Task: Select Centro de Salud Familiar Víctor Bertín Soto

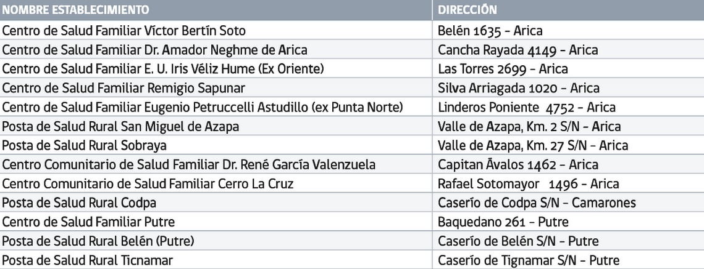Action: [124, 30]
